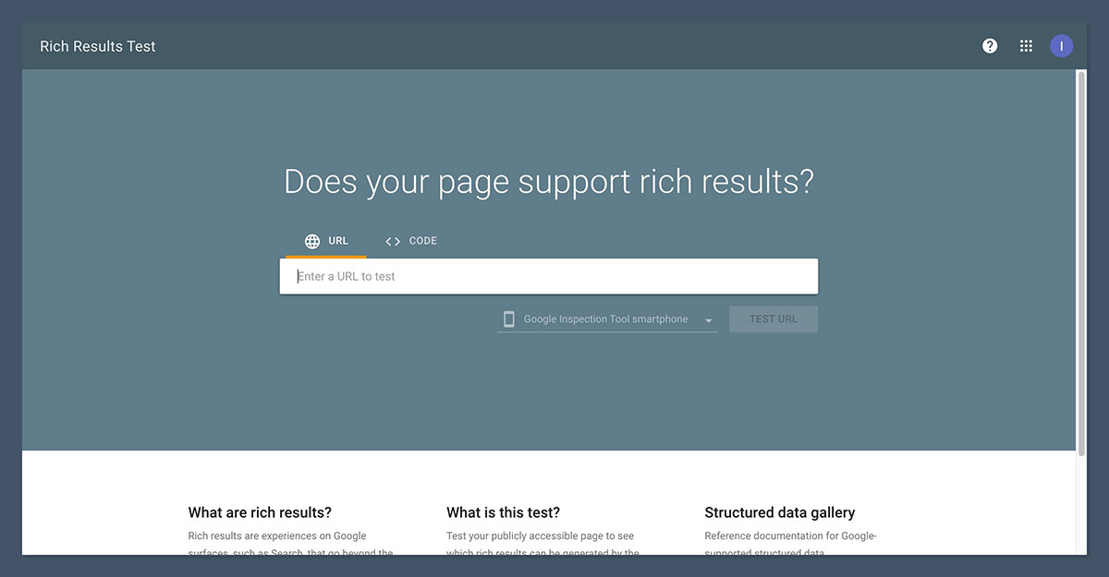Viewport: 1109px width, 577px height.
Task: Click the smartphone device icon
Action: 508,319
